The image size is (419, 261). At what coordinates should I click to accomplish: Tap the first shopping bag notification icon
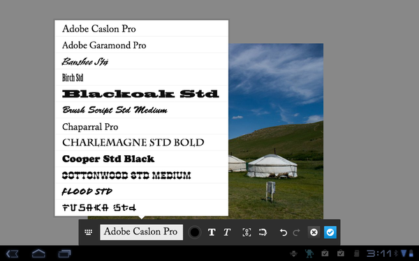pos(325,253)
